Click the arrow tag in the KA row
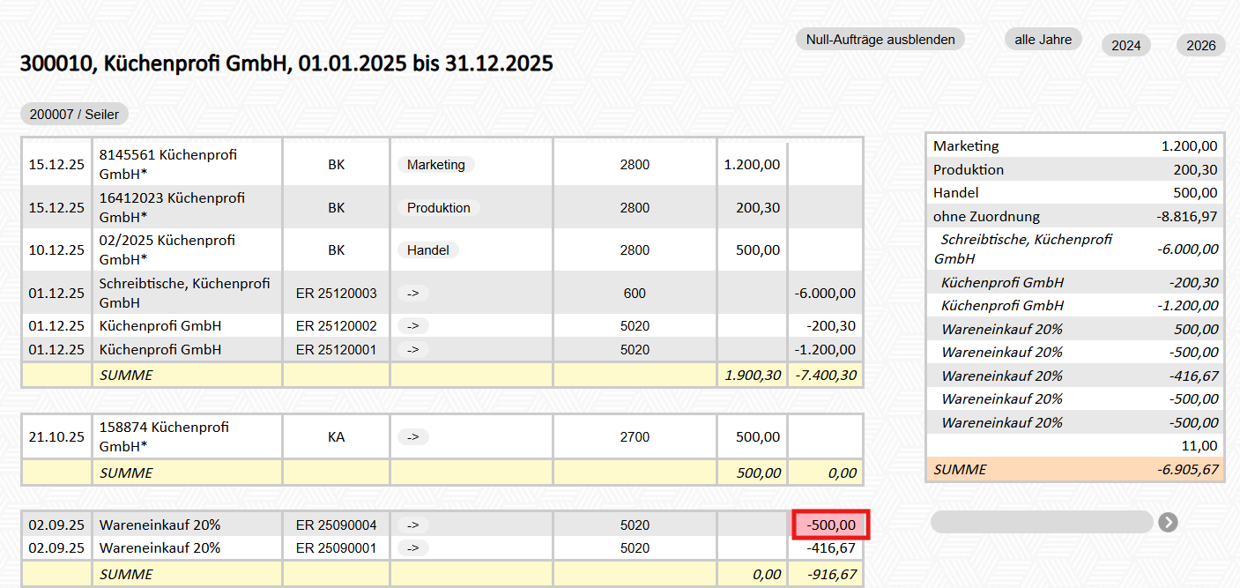 click(412, 436)
